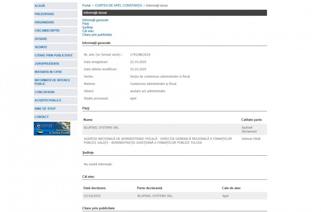Image resolution: width=327 pixels, height=212 pixels.
Task: Click the Portal breadcrumb link
Action: (86, 6)
